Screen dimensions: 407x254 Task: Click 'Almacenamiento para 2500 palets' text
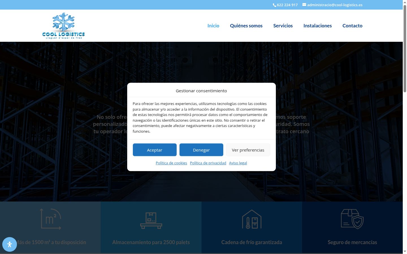tap(151, 242)
